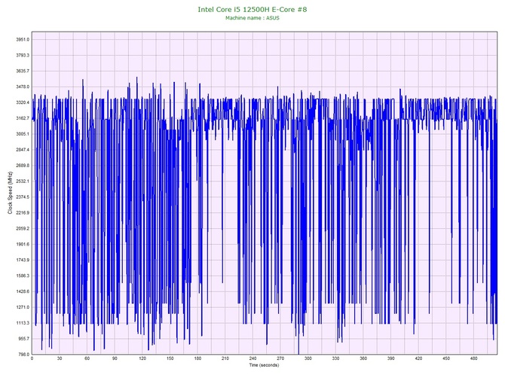
Task: Click the 2847.4 y-axis value
Action: click(23, 150)
